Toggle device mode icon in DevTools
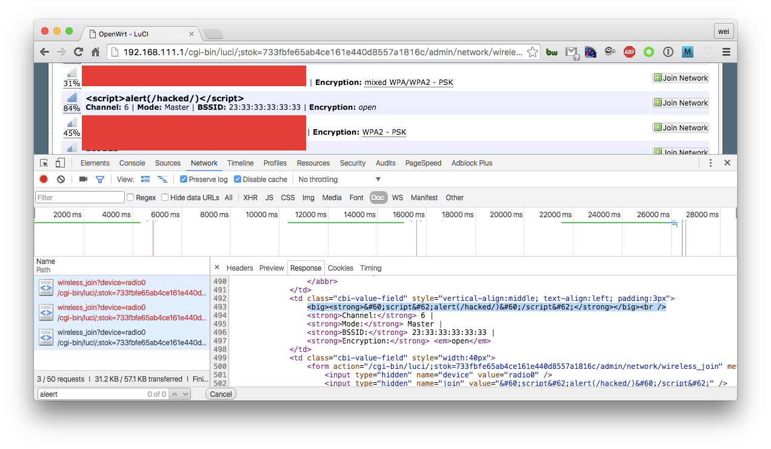Screen dimensions: 771x449 pos(60,163)
